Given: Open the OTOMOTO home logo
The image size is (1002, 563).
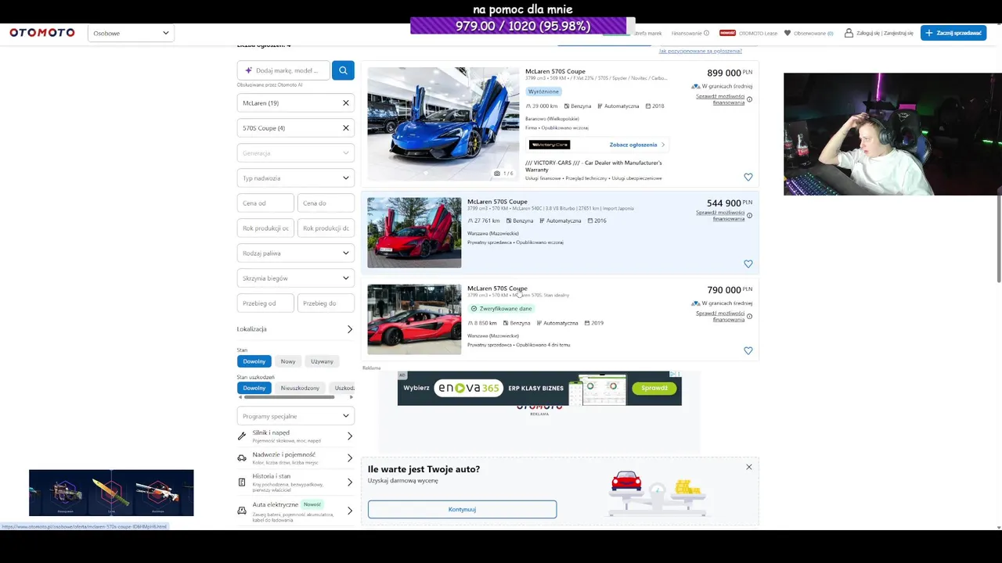Looking at the screenshot, I should pos(42,33).
